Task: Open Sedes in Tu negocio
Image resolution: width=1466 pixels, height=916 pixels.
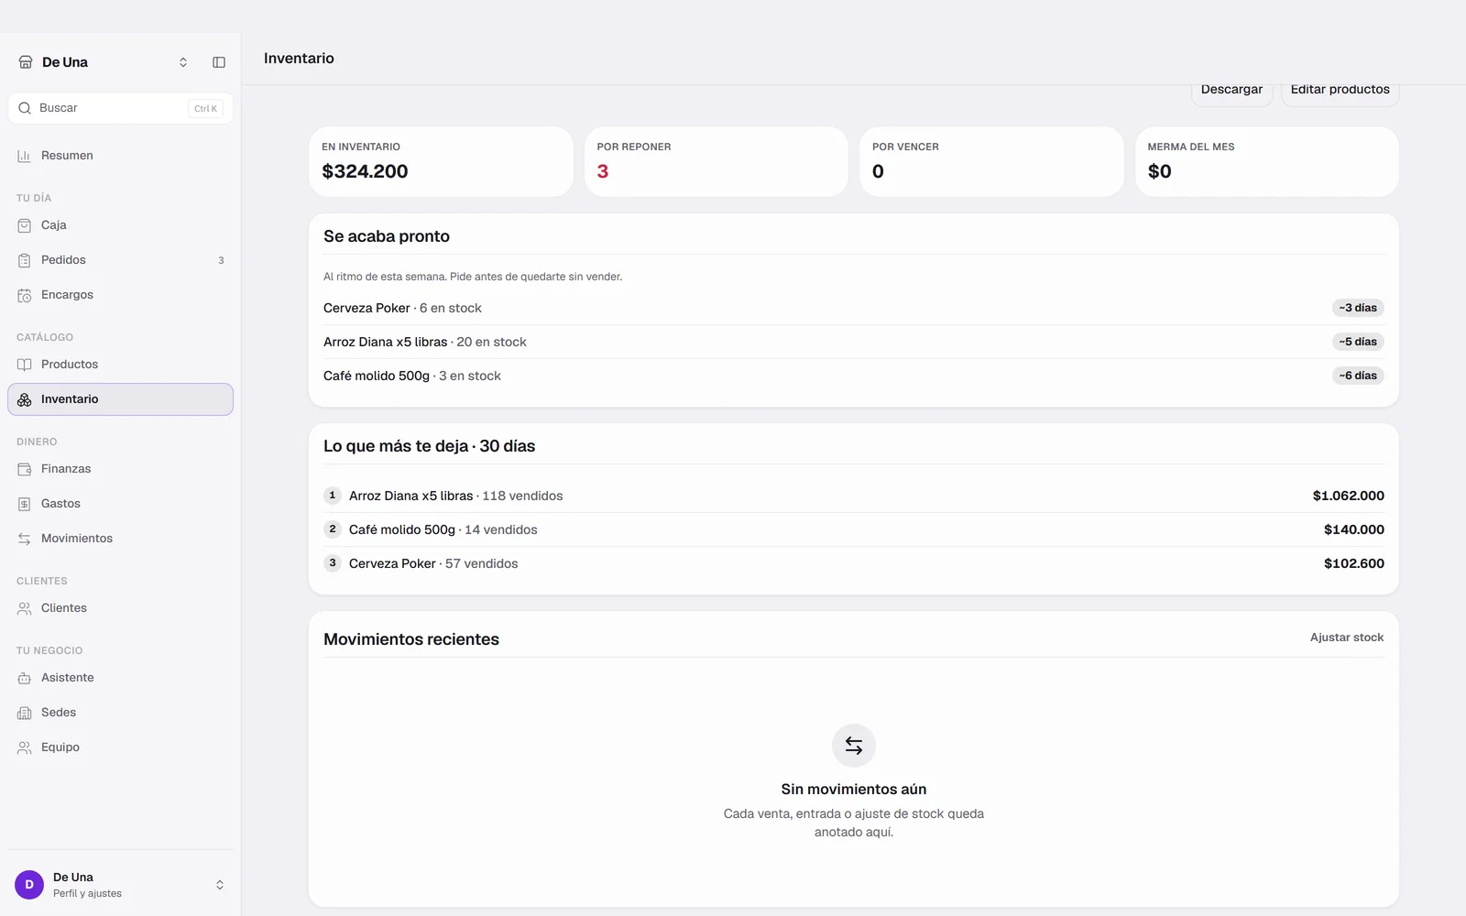Action: point(120,713)
